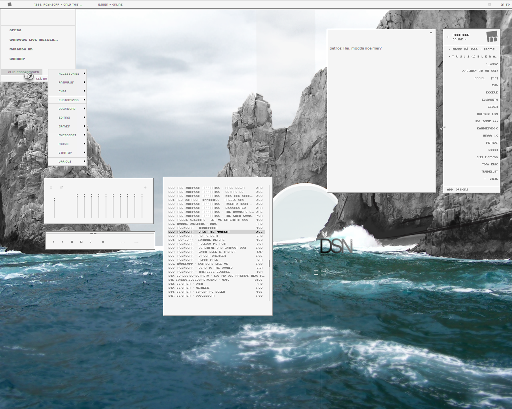Open the Music programs folder
Viewport: 512px width, 409px height.
(67, 144)
